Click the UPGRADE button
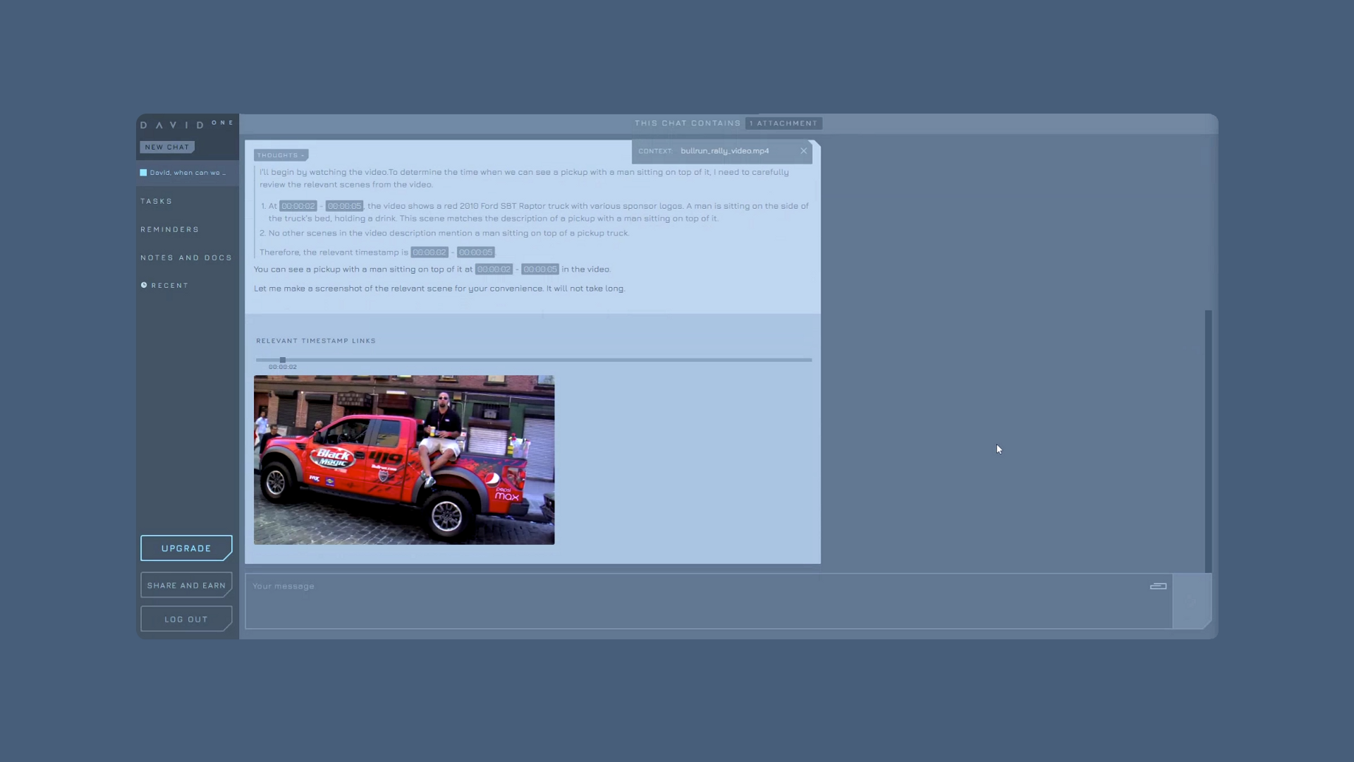The image size is (1354, 762). [185, 548]
